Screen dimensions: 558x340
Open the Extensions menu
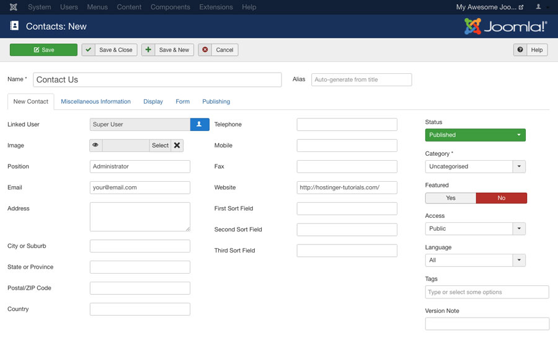pyautogui.click(x=216, y=7)
